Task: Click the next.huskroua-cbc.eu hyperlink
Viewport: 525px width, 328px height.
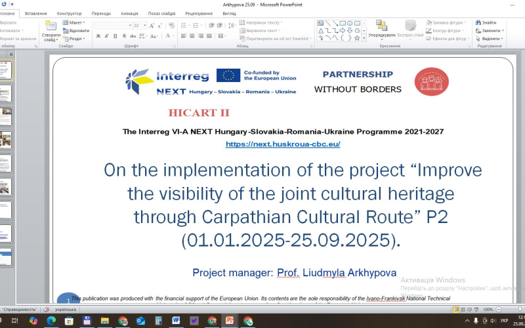Action: click(283, 144)
